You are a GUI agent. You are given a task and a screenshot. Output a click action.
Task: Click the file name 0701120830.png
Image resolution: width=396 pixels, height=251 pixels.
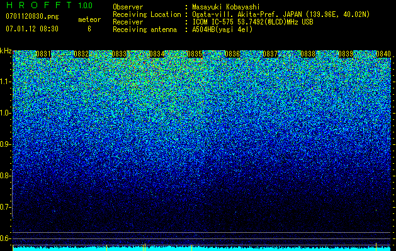pos(32,16)
